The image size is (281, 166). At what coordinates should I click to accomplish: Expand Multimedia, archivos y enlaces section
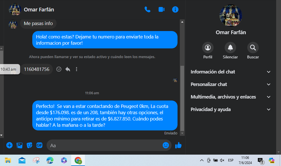(231, 97)
